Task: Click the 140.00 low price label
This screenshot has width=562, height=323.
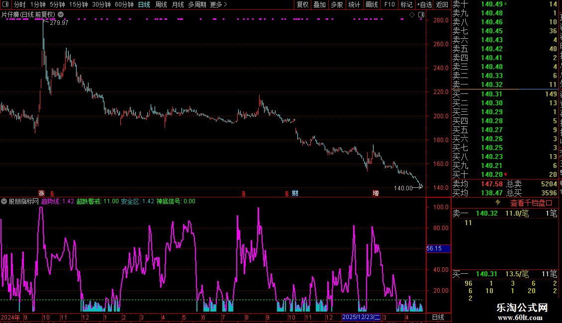Action: tap(403, 188)
